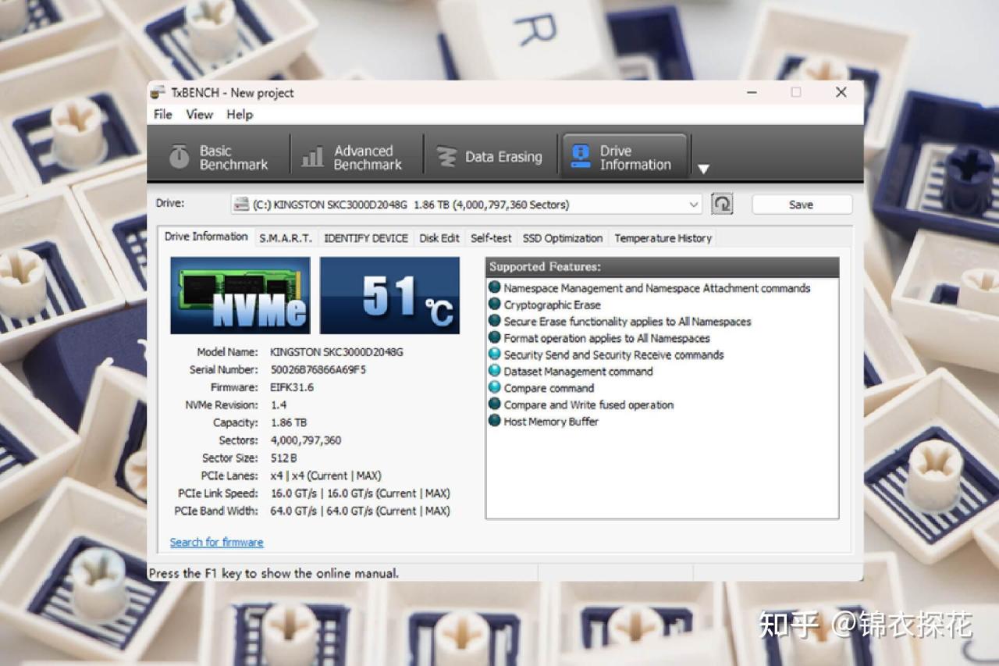Open the File menu
This screenshot has width=999, height=666.
pos(162,114)
